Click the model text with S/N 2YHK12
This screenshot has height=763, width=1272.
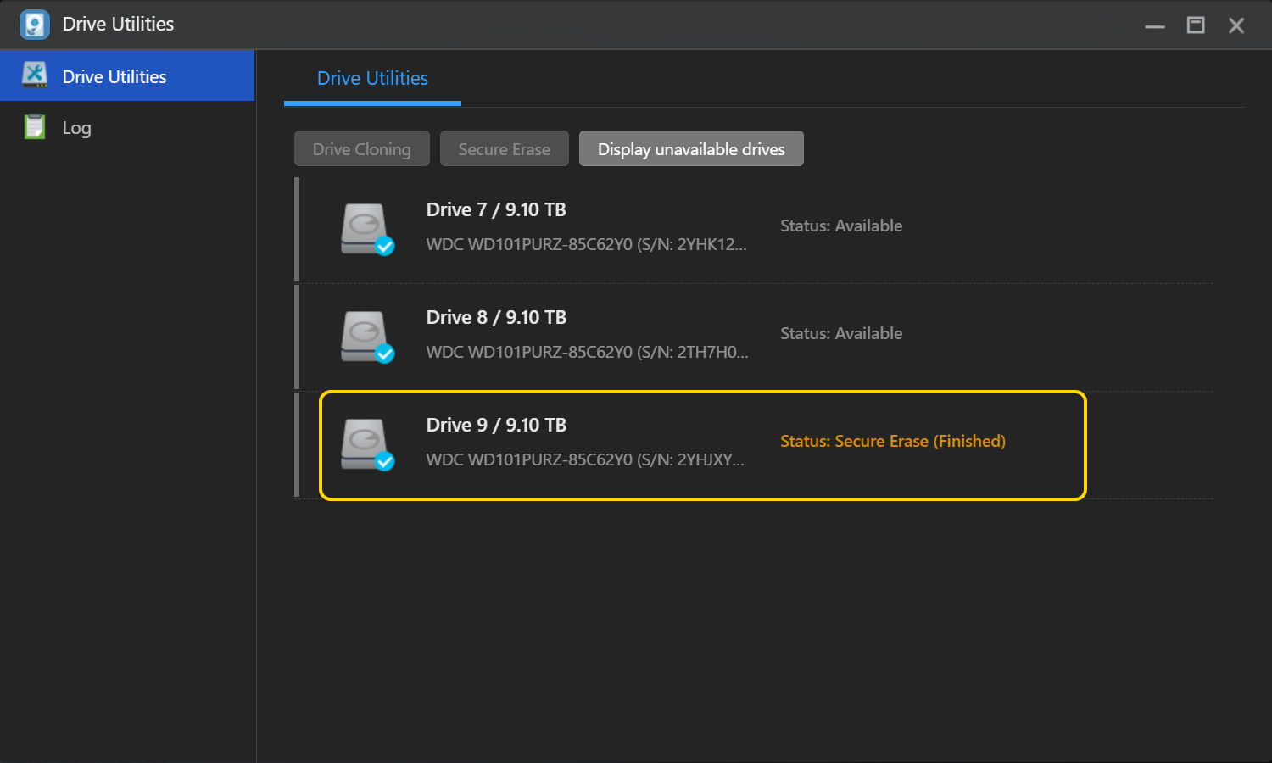click(586, 244)
